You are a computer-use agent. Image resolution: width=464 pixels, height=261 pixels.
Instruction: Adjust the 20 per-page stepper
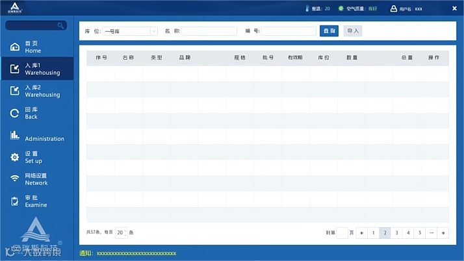tap(122, 232)
